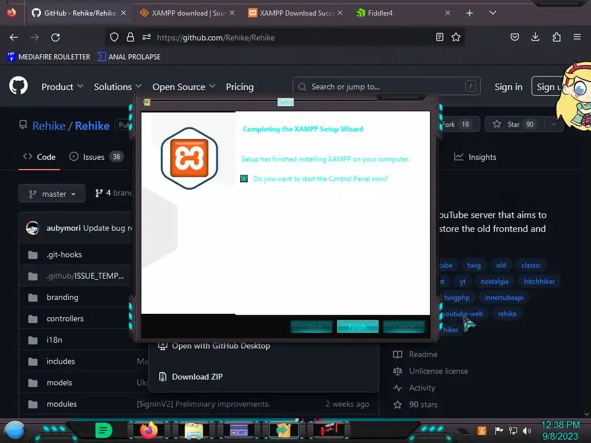Expand the Solutions menu dropdown

tap(118, 87)
